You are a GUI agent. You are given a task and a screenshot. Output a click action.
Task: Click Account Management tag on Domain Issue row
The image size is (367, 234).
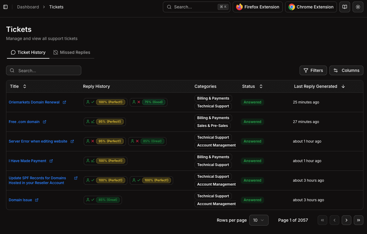[x=215, y=204]
